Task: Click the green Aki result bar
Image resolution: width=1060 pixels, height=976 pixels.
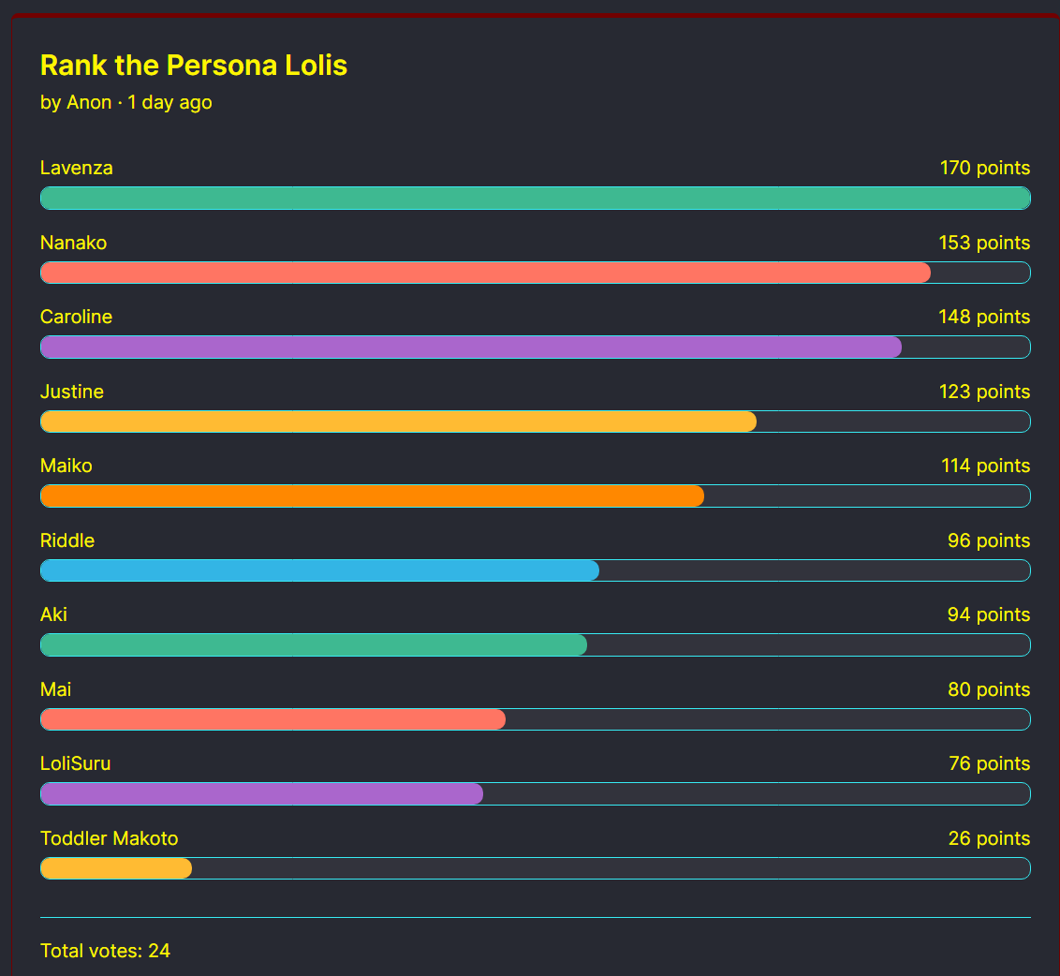Action: pos(314,644)
